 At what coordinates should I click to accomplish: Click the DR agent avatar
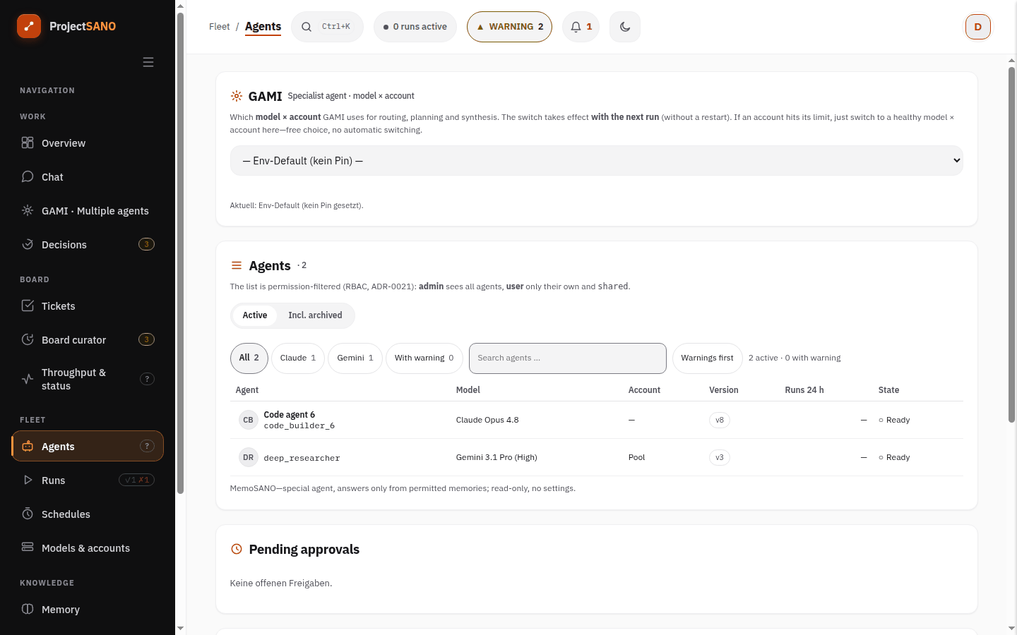pyautogui.click(x=249, y=457)
